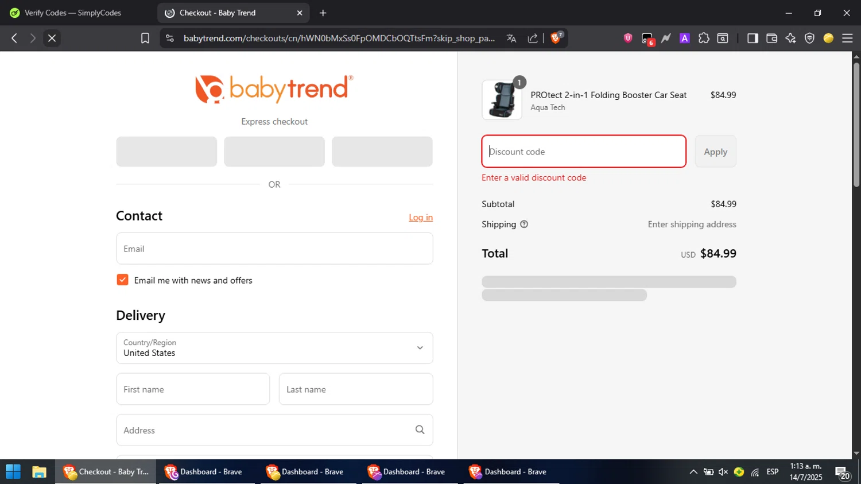Open notification center with 20 badge
861x484 pixels.
tap(843, 473)
